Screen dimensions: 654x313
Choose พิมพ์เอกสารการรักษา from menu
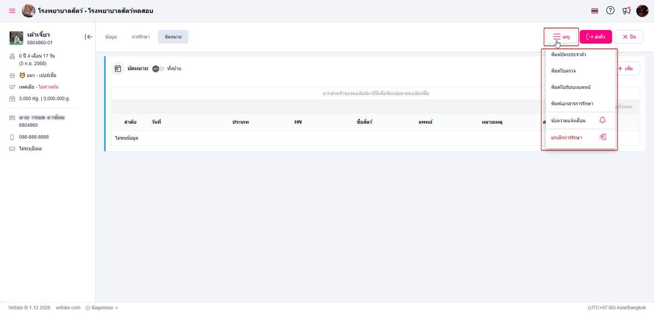[581, 104]
